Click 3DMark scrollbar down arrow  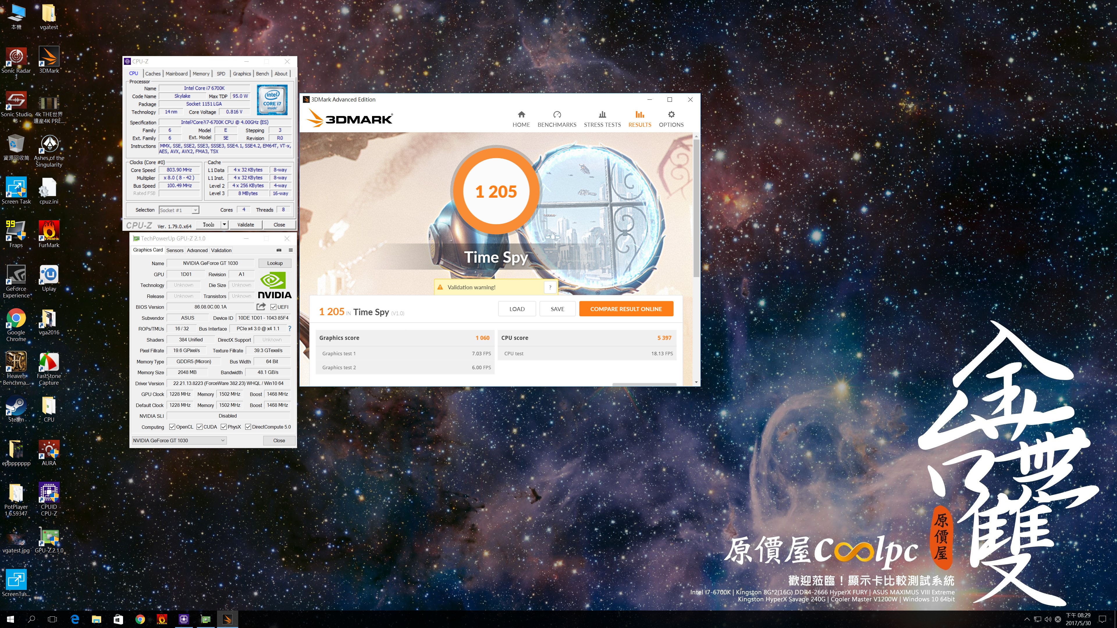tap(696, 382)
